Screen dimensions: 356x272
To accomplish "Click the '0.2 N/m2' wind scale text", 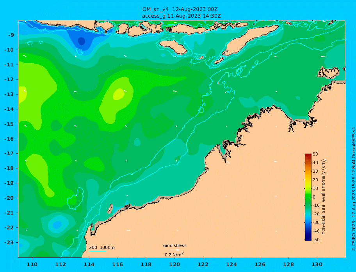I will (x=174, y=254).
